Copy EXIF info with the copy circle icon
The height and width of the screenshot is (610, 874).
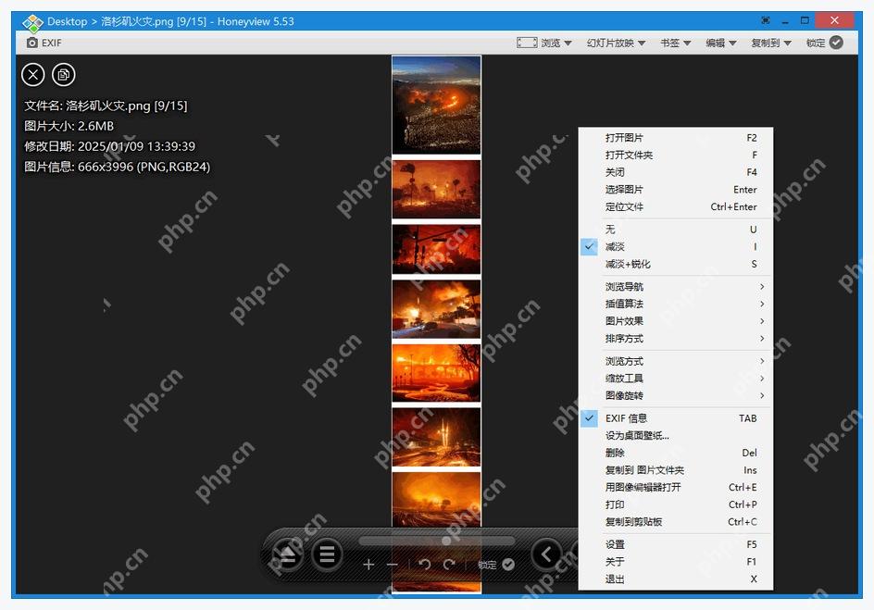pos(64,75)
